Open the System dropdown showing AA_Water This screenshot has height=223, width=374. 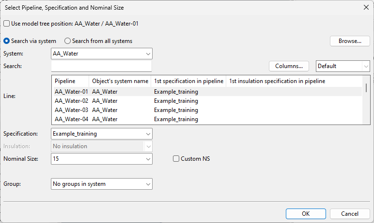coord(101,54)
